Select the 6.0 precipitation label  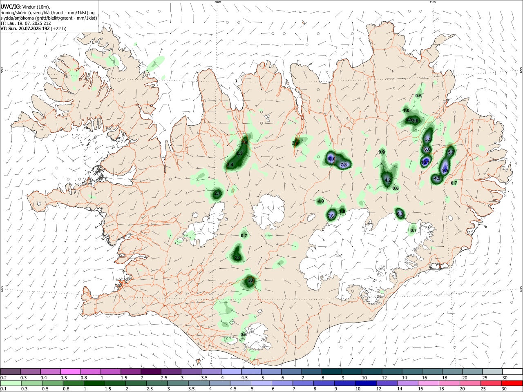427,149
